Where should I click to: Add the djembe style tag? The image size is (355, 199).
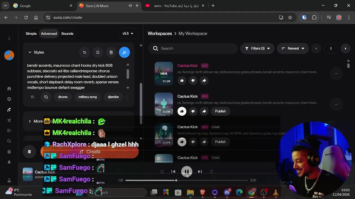pos(113,97)
